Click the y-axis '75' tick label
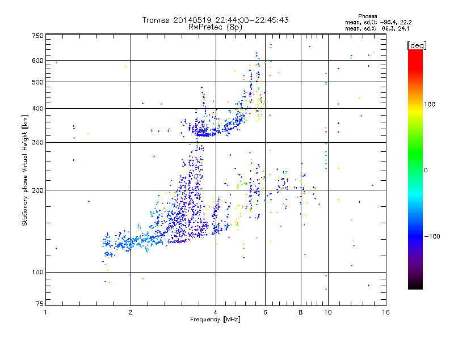 point(40,304)
